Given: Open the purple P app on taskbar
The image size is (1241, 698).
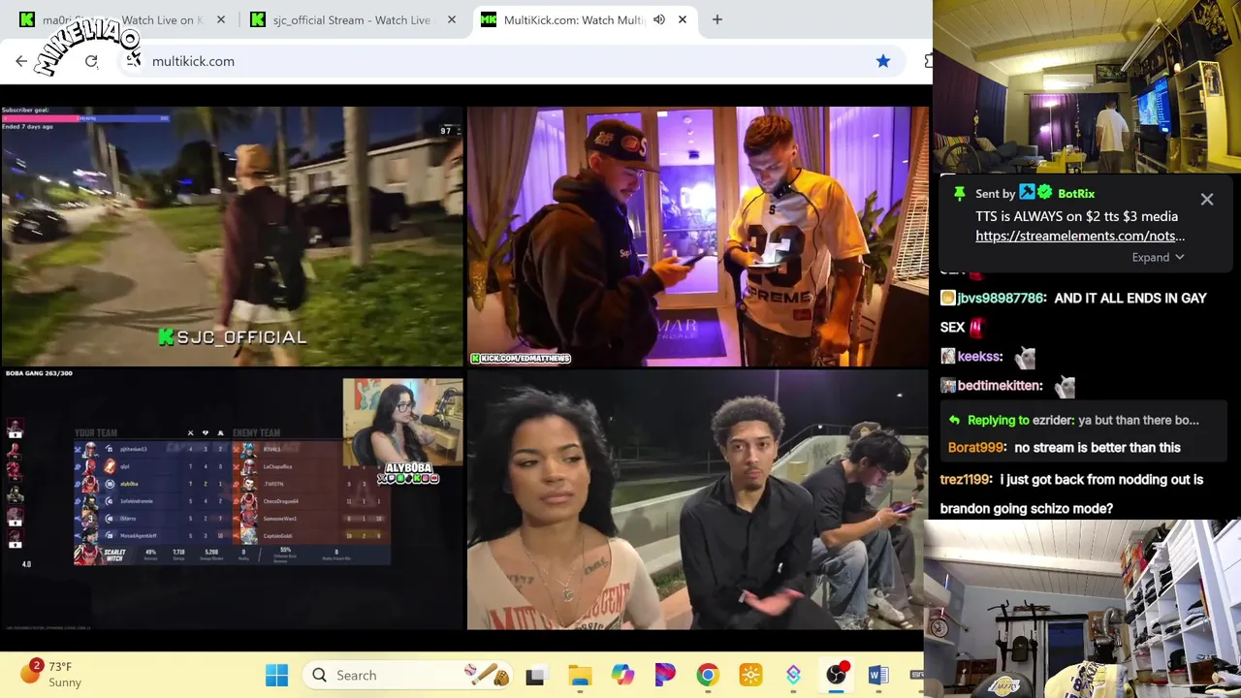Looking at the screenshot, I should pyautogui.click(x=665, y=675).
